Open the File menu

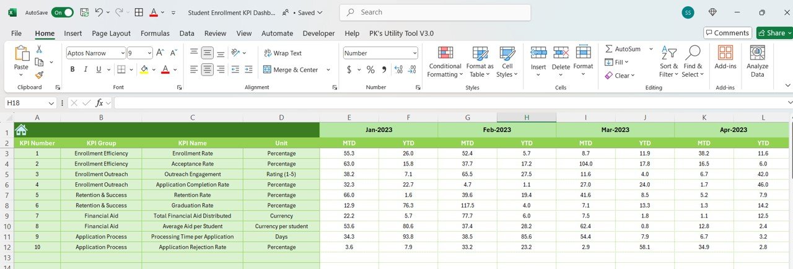pos(17,33)
